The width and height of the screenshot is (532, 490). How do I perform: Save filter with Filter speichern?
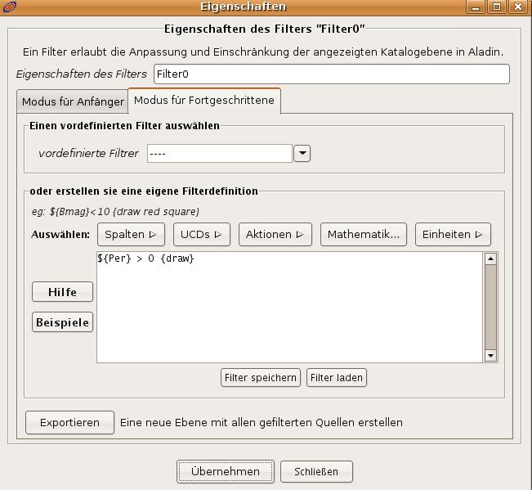[x=261, y=378]
